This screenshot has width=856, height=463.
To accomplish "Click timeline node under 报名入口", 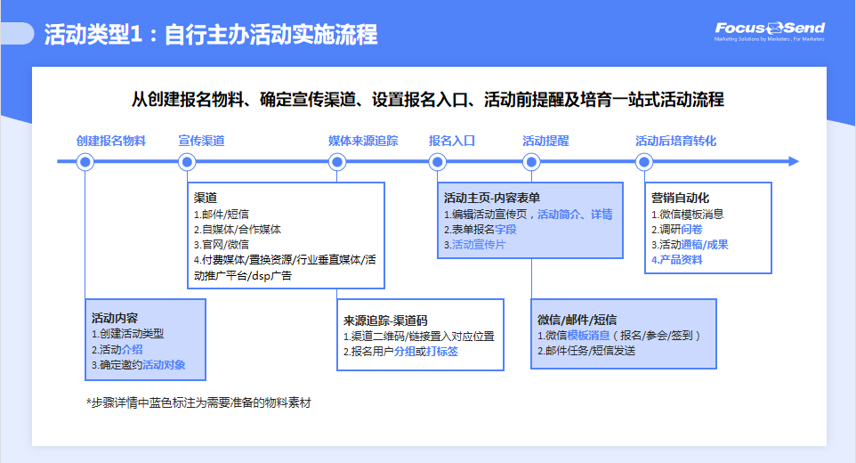I will (x=437, y=162).
